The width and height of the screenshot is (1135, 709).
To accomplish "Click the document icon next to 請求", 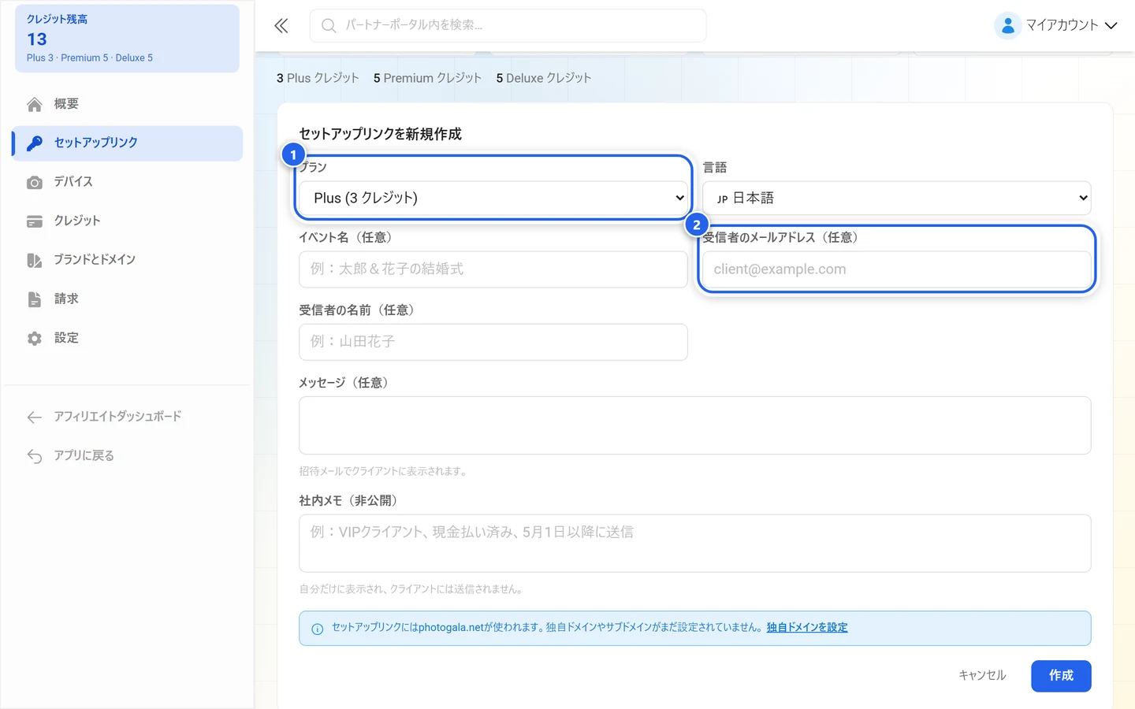I will point(35,299).
